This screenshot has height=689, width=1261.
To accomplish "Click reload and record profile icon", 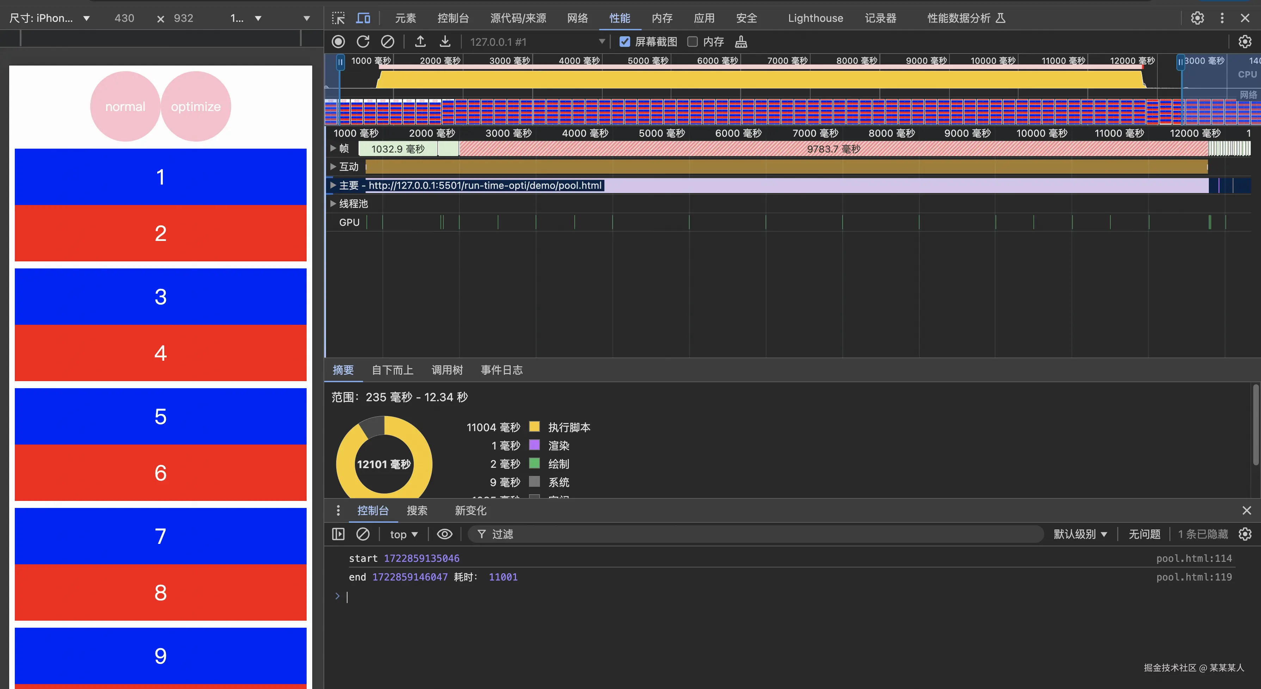I will [x=363, y=42].
